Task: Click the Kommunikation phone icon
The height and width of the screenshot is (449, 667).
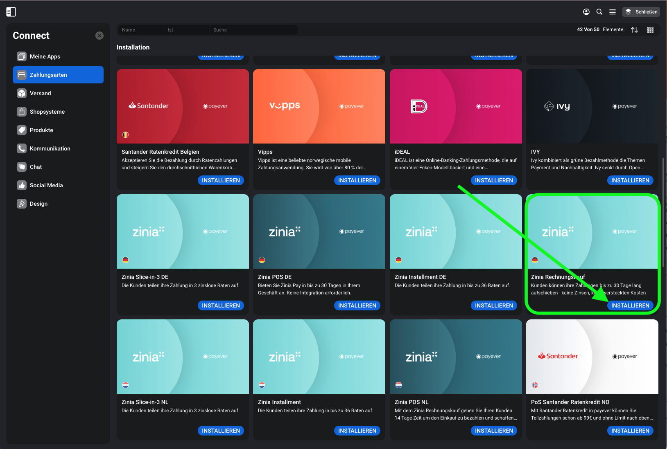Action: [x=22, y=148]
